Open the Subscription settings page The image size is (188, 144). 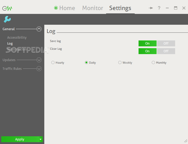(x=17, y=49)
